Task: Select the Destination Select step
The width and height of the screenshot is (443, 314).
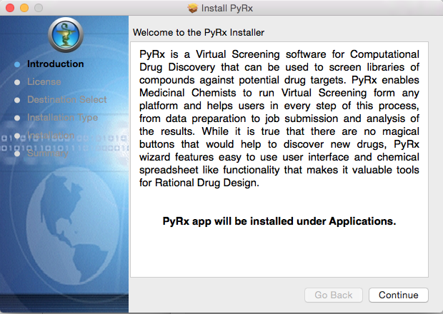Action: click(x=67, y=100)
